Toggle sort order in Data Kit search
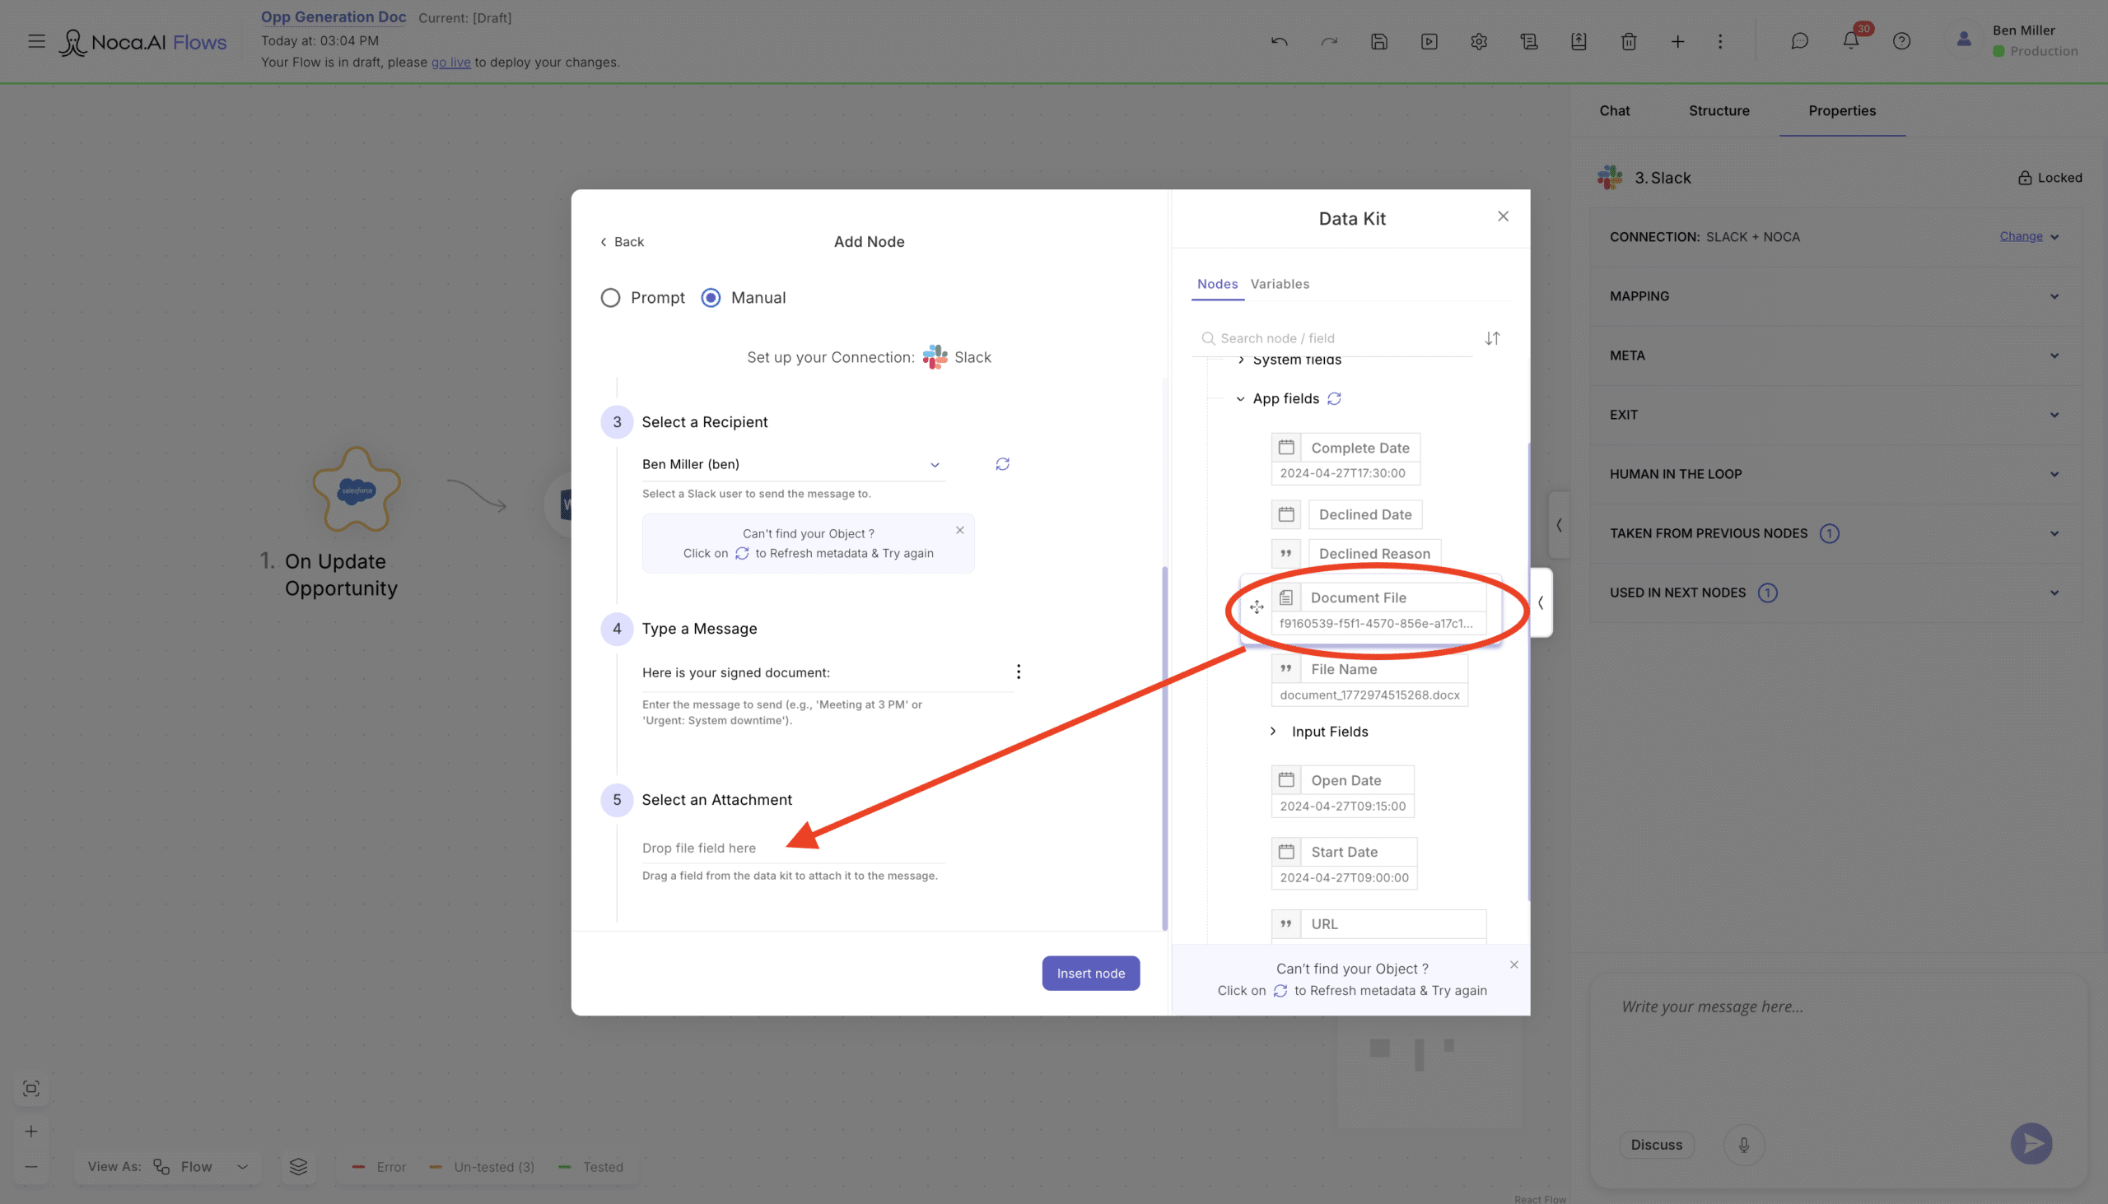Screen dimensions: 2108x1204 (x=1491, y=338)
